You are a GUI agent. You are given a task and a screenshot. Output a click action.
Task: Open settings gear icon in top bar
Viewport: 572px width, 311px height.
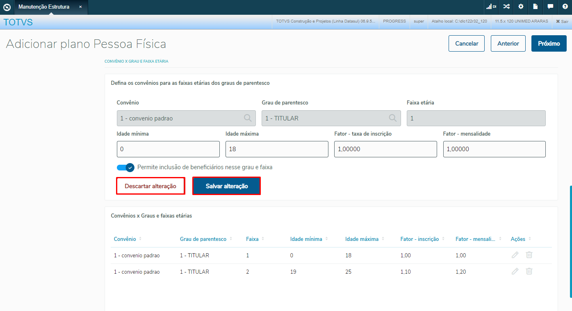click(x=521, y=7)
